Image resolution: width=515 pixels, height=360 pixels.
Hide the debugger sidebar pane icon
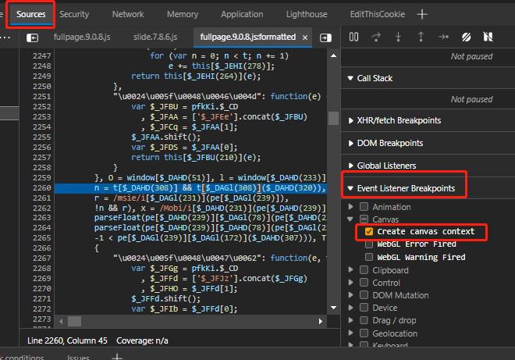[x=325, y=37]
